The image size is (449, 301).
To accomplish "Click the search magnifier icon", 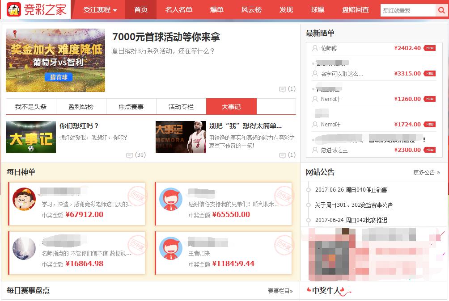I will tap(442, 10).
